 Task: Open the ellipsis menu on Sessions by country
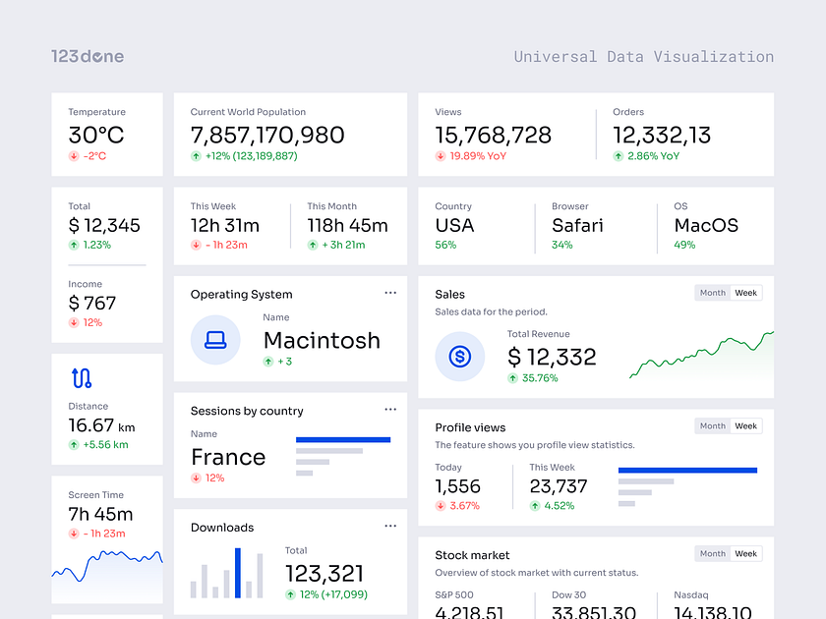[390, 409]
